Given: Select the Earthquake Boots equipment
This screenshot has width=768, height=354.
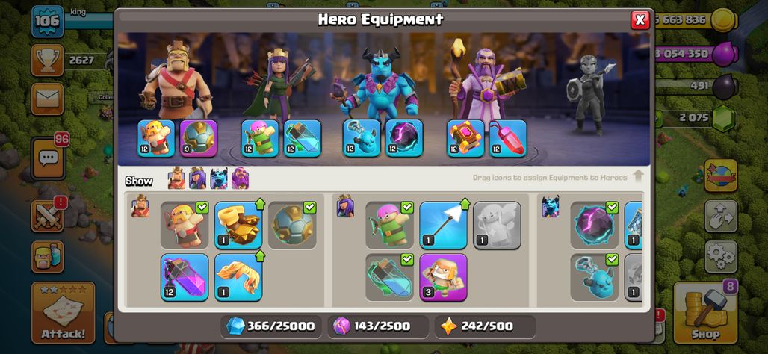Looking at the screenshot, I should click(x=238, y=225).
